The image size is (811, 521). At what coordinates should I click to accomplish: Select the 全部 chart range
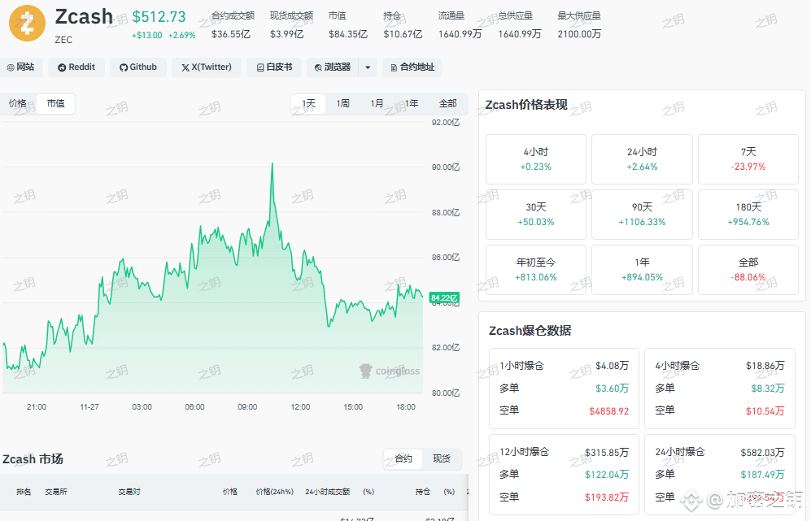(x=447, y=103)
